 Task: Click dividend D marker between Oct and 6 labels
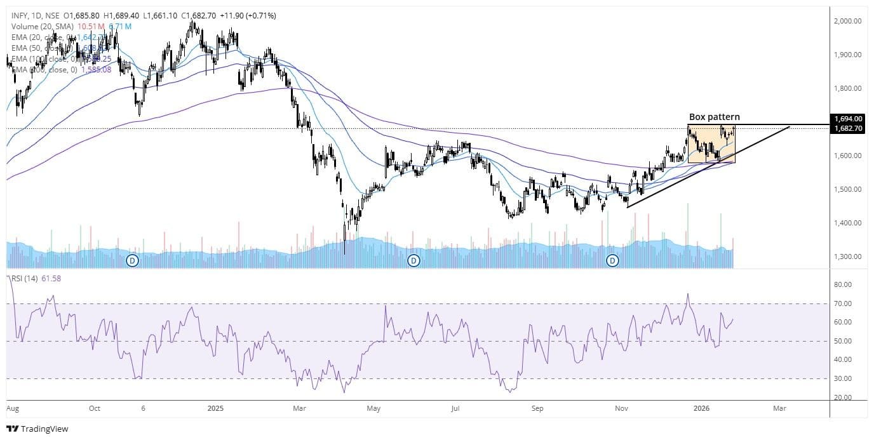pyautogui.click(x=132, y=260)
